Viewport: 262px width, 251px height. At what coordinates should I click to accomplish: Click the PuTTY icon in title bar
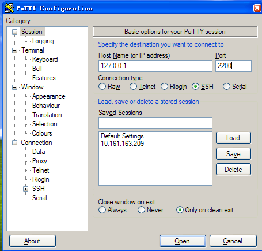[x=9, y=8]
